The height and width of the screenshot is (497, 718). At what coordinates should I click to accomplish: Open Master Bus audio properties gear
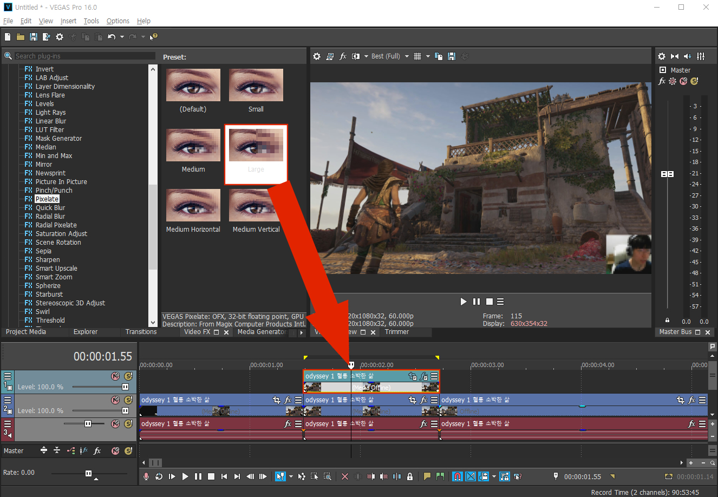662,56
